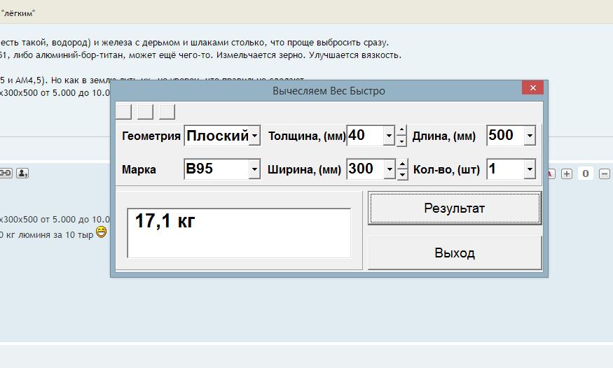Click the middle blank toolbar button
This screenshot has height=368, width=613.
(146, 112)
